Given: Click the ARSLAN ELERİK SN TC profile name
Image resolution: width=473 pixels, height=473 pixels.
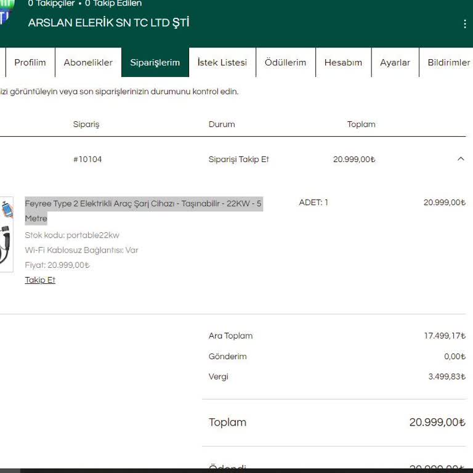Looking at the screenshot, I should [x=108, y=23].
